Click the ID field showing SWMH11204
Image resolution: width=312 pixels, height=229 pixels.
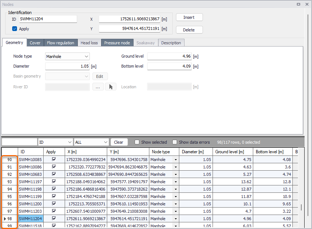point(48,19)
